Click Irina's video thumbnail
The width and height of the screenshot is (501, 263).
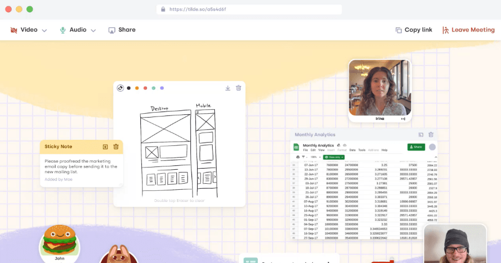tap(380, 88)
